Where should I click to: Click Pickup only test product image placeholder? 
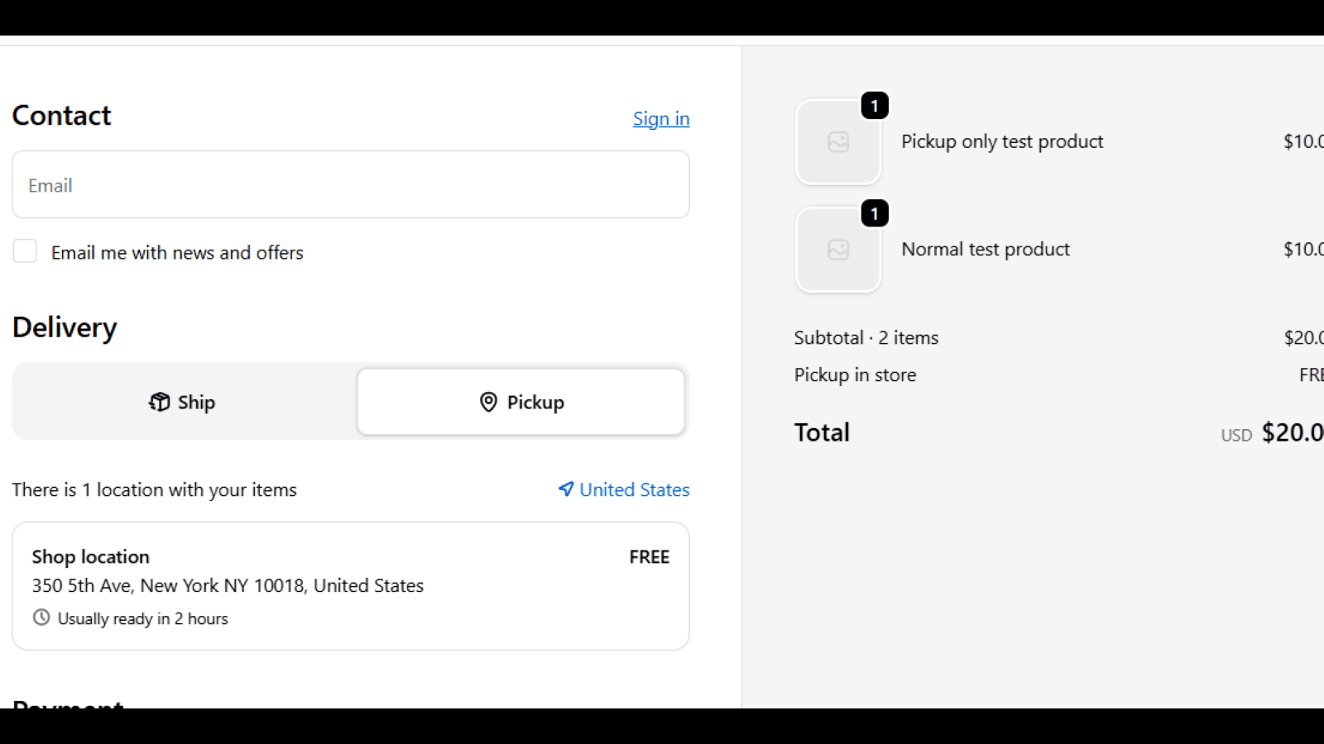tap(838, 142)
